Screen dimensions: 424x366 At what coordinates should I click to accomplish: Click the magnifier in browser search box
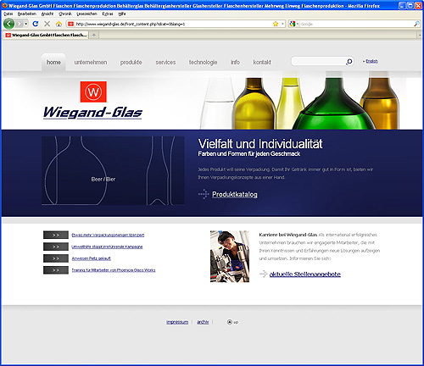(416, 24)
